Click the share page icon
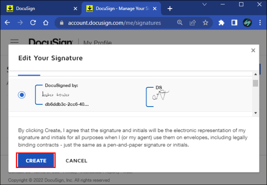 tap(193, 23)
